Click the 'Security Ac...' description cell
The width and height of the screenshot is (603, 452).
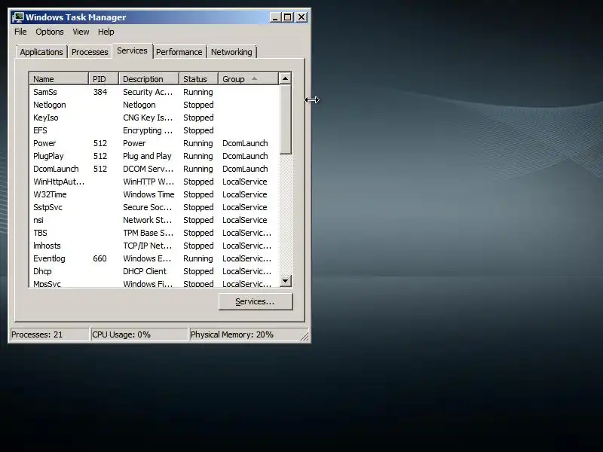[x=148, y=92]
